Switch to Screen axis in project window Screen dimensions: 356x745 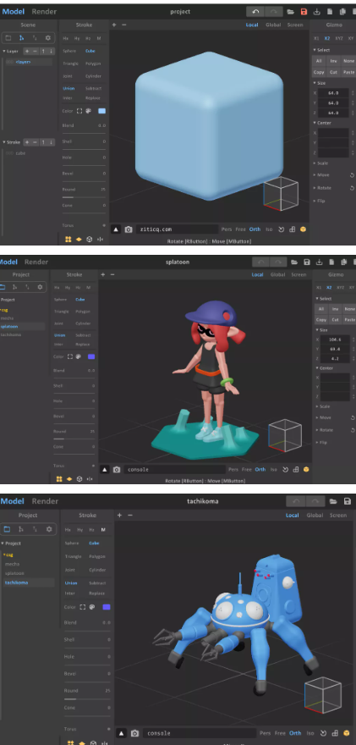coord(295,25)
